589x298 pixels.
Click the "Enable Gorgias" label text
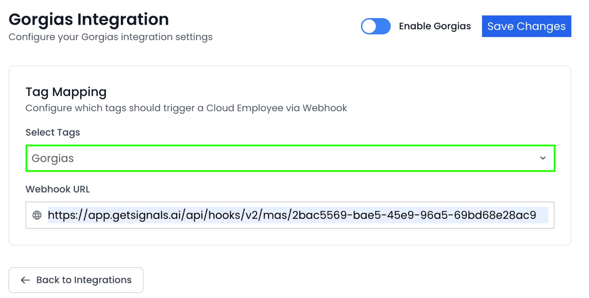(435, 26)
